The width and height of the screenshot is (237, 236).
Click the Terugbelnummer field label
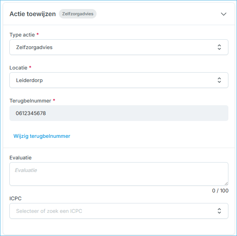[x=30, y=101]
